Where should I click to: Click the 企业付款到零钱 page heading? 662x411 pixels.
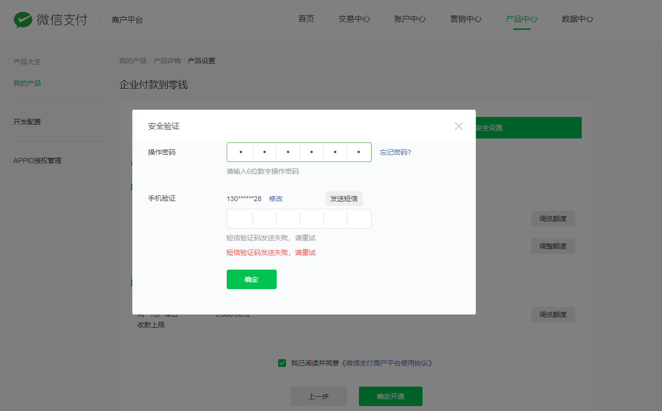pyautogui.click(x=154, y=85)
